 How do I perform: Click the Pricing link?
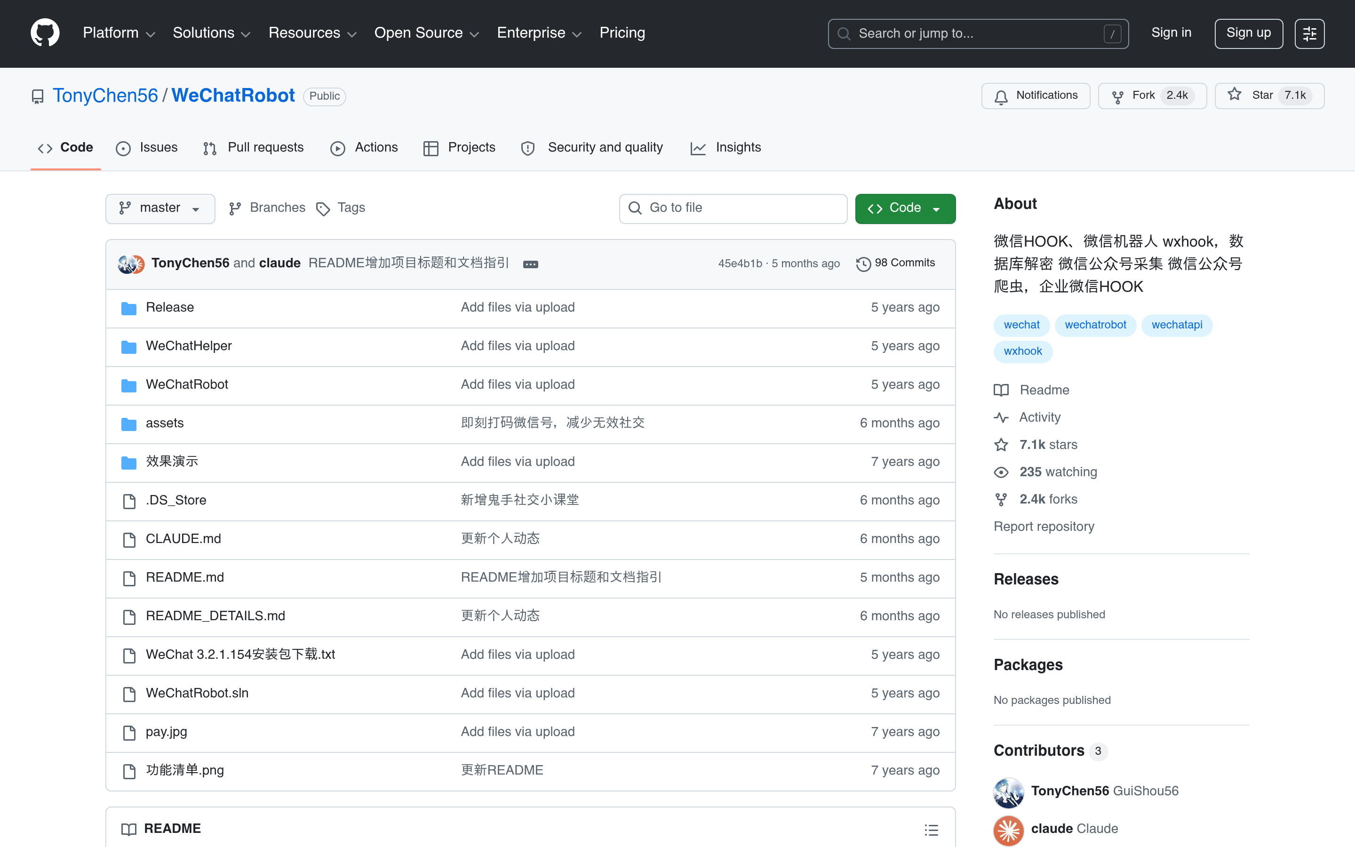point(622,33)
